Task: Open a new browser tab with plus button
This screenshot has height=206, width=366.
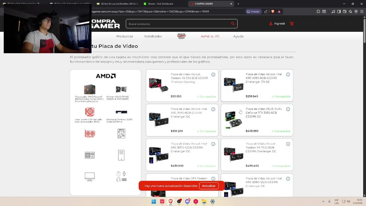Action: [x=238, y=4]
